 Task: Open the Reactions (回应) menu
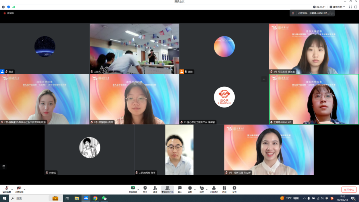(x=201, y=189)
